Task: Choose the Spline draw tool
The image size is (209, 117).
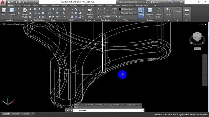Action: click(x=50, y=13)
